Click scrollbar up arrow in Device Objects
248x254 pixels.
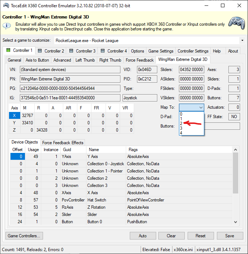(236, 150)
